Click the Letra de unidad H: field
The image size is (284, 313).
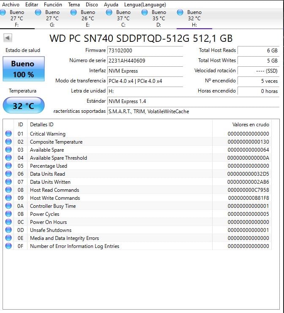click(145, 91)
